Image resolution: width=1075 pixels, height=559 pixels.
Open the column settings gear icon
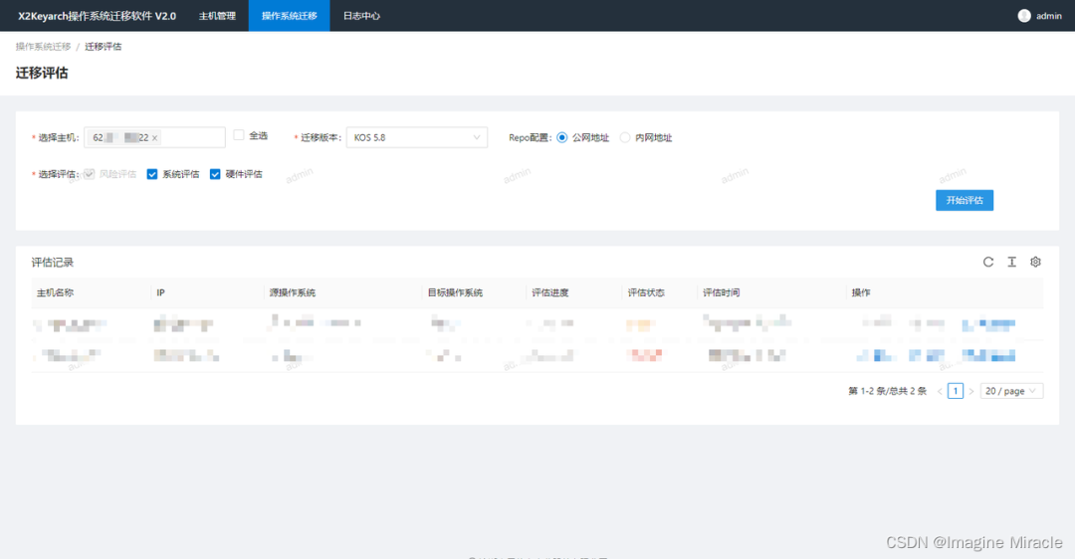[x=1035, y=262]
